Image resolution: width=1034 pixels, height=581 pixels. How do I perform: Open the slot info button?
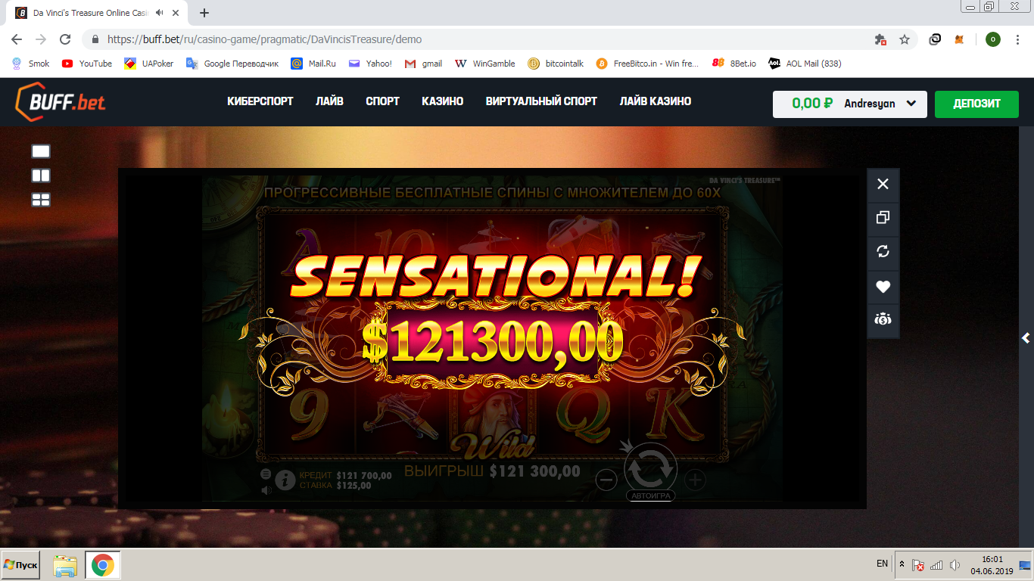tap(285, 480)
